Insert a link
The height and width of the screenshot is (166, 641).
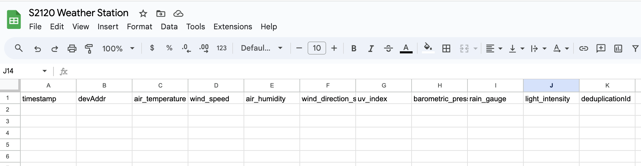[x=583, y=49]
